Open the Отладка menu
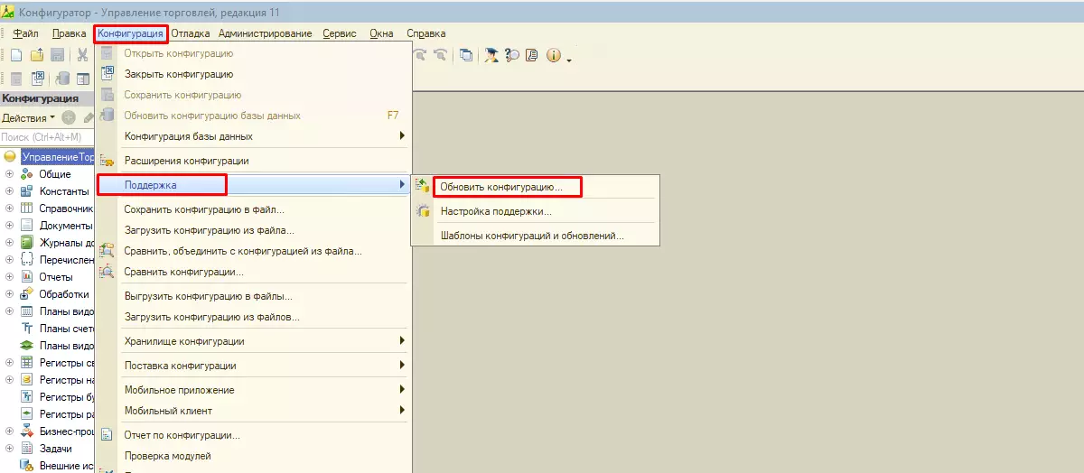The height and width of the screenshot is (473, 1084). point(191,33)
